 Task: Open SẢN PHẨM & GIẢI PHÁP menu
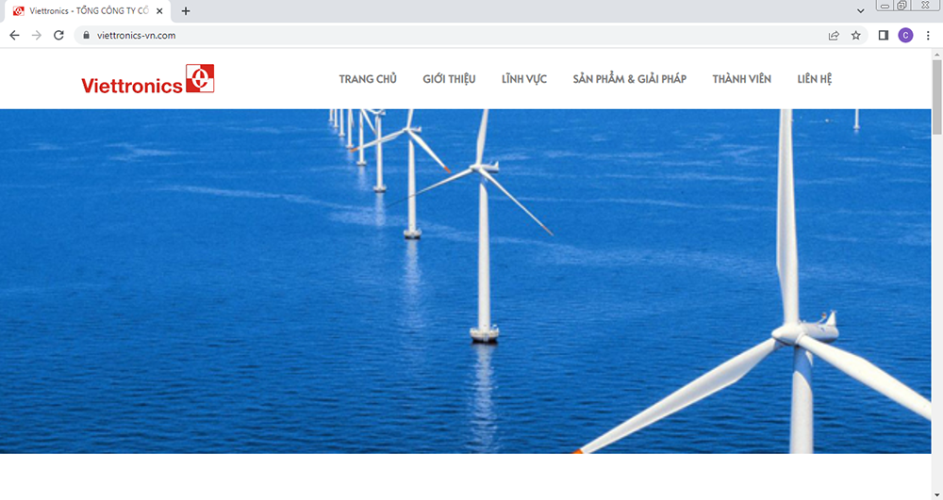[x=629, y=79]
